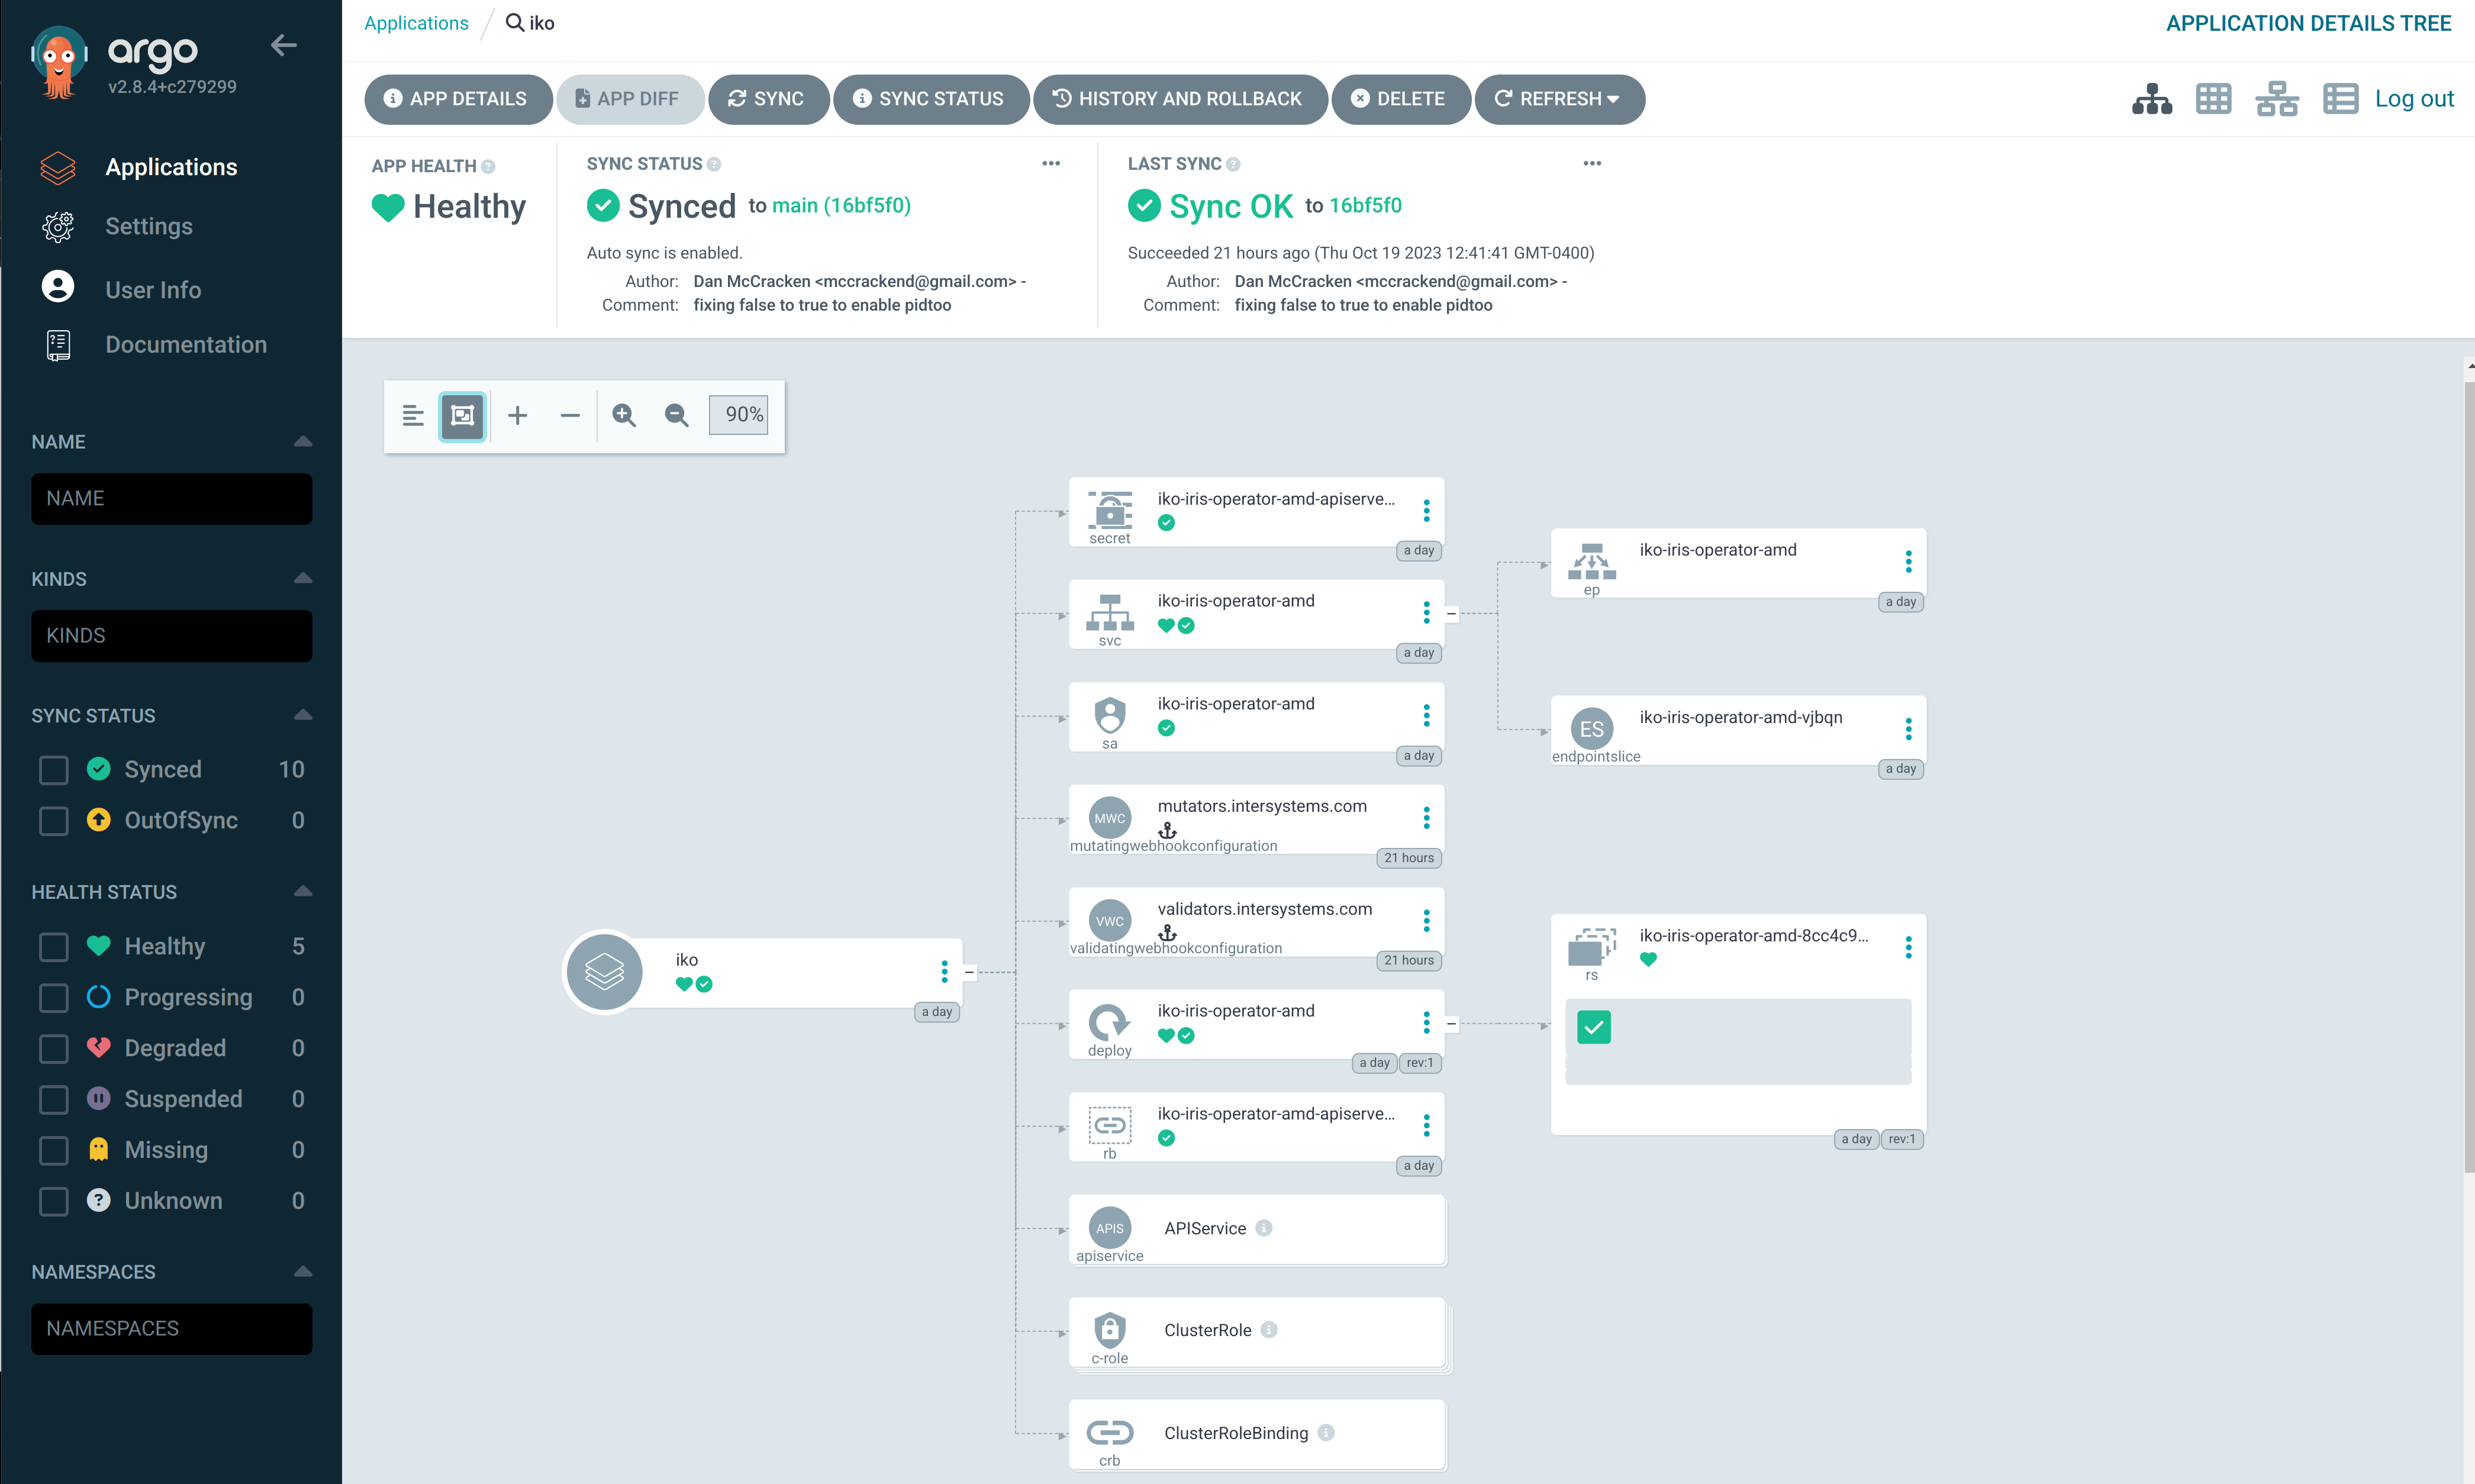Click the zoom in magnifier icon
The height and width of the screenshot is (1484, 2475).
click(624, 415)
